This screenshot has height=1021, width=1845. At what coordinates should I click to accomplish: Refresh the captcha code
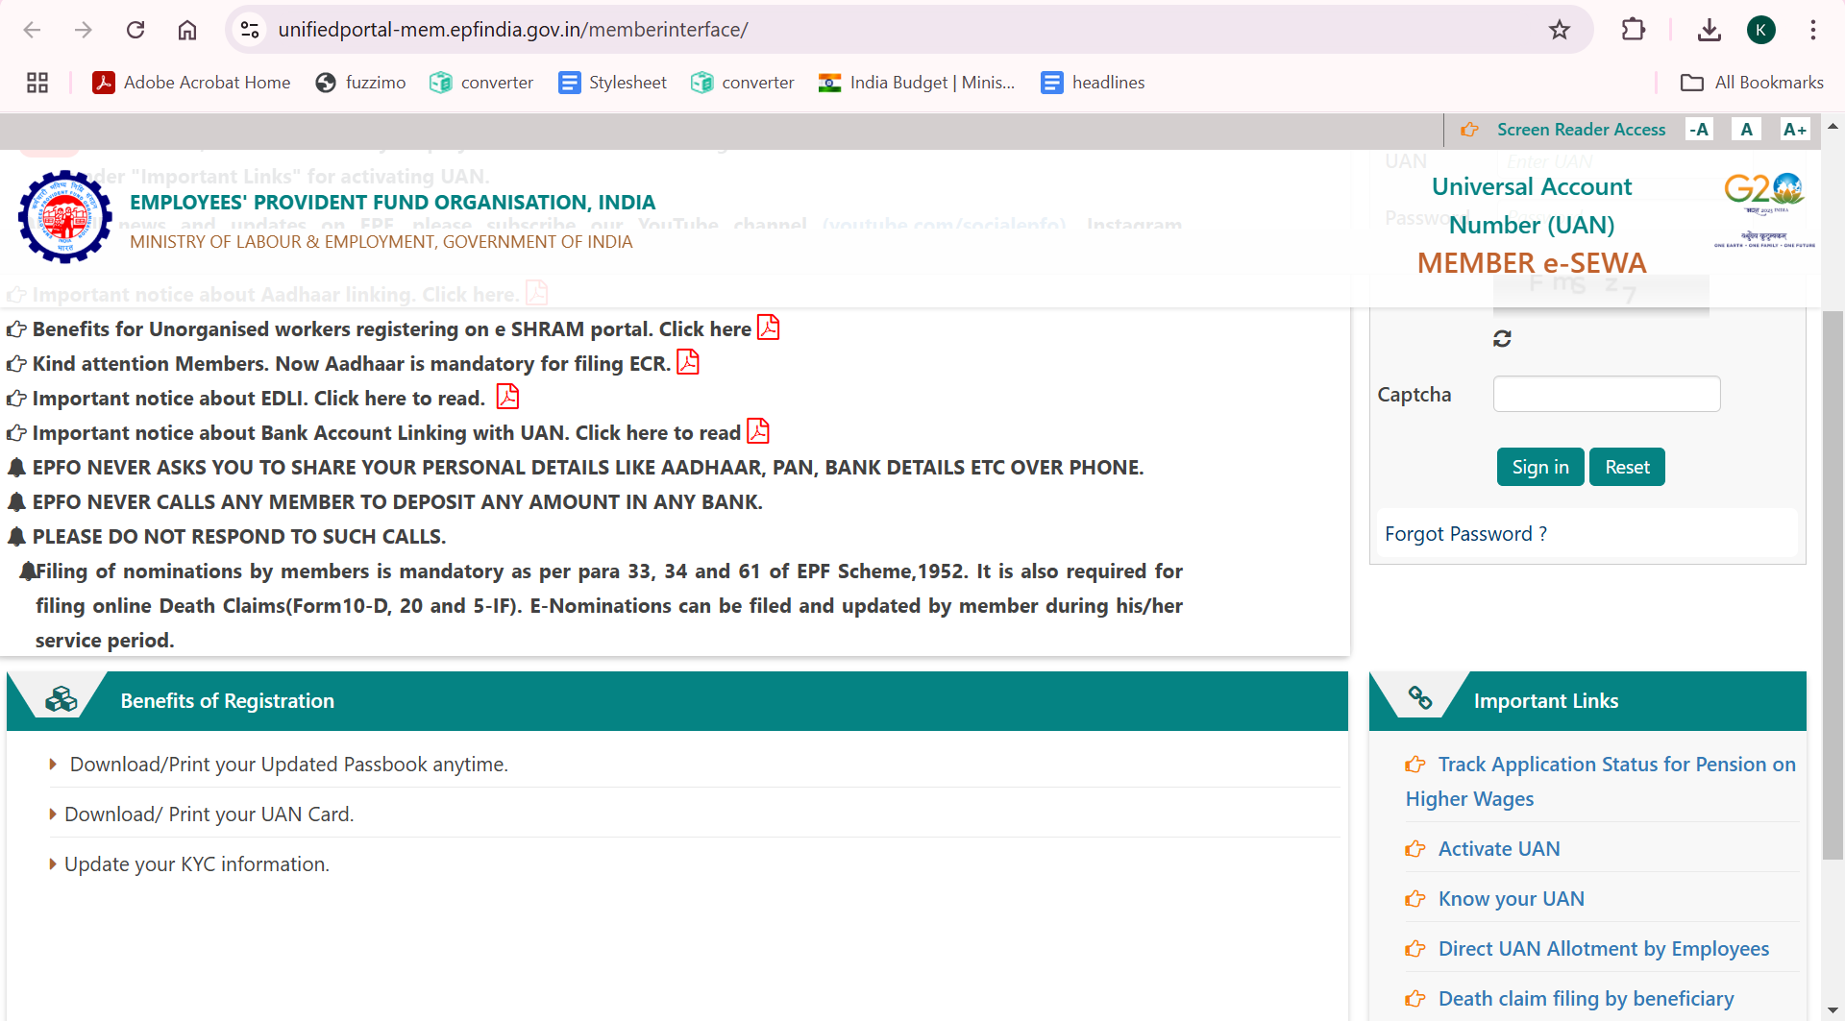click(1502, 338)
